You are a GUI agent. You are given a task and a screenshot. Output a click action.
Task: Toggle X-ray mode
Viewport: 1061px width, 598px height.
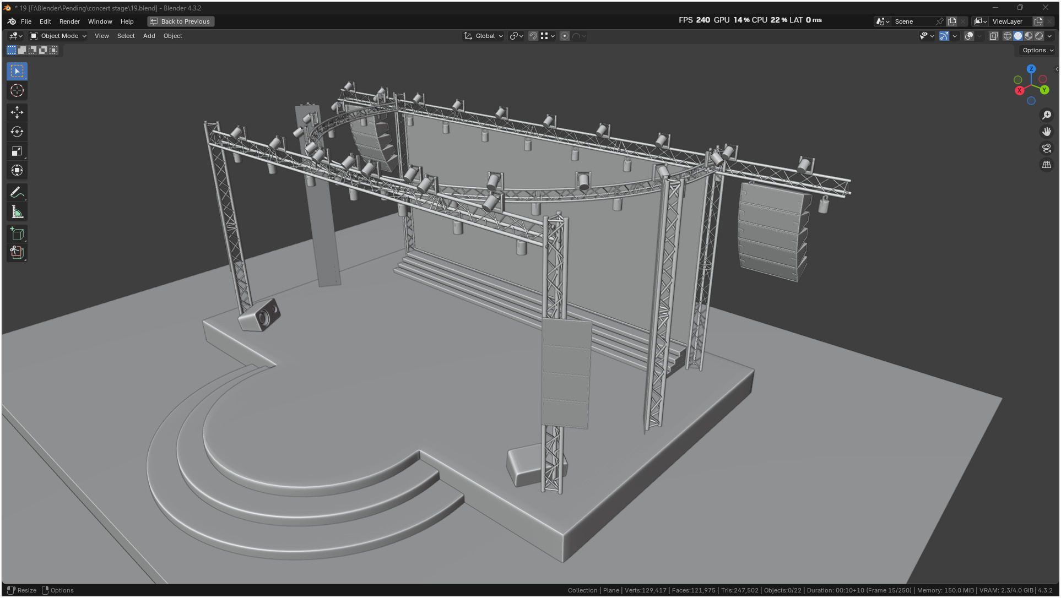(x=993, y=36)
